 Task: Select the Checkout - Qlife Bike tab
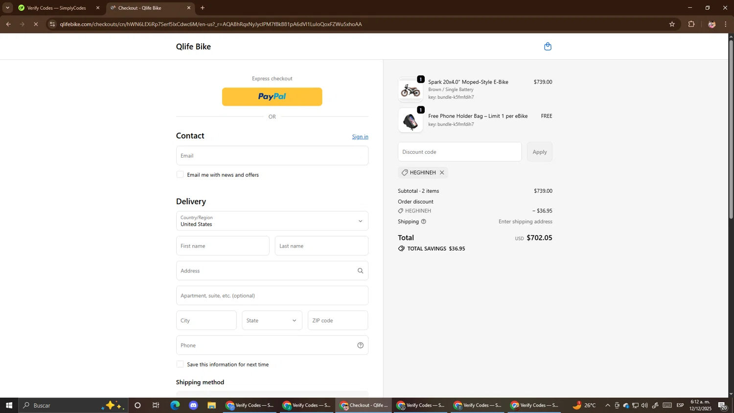tap(147, 8)
